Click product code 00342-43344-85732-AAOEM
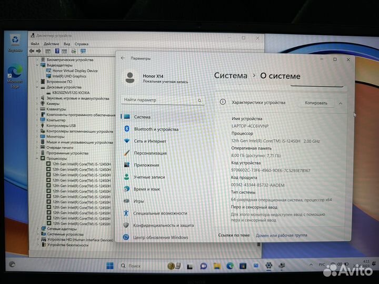This screenshot has height=284, width=379. pos(257,185)
